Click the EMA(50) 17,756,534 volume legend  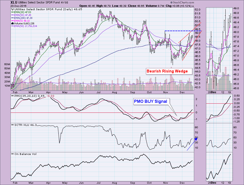24,26
